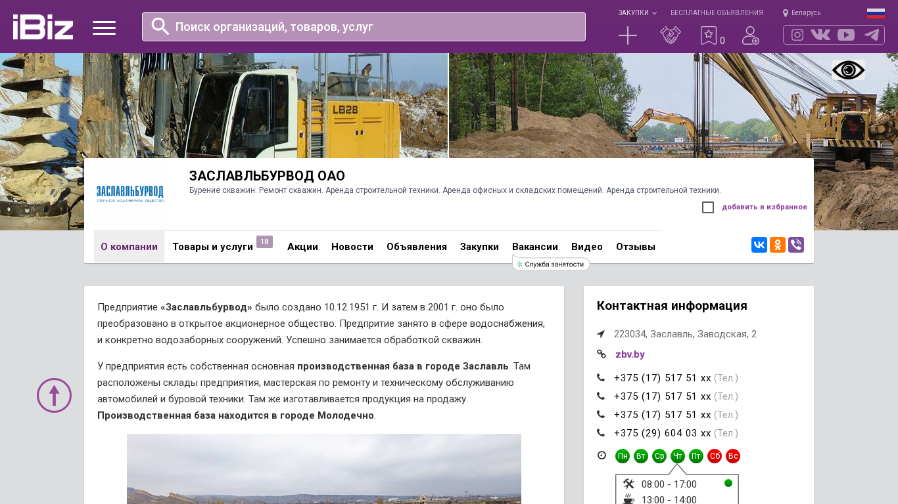Click the добавить в избранное link text
This screenshot has height=504, width=898.
(765, 207)
